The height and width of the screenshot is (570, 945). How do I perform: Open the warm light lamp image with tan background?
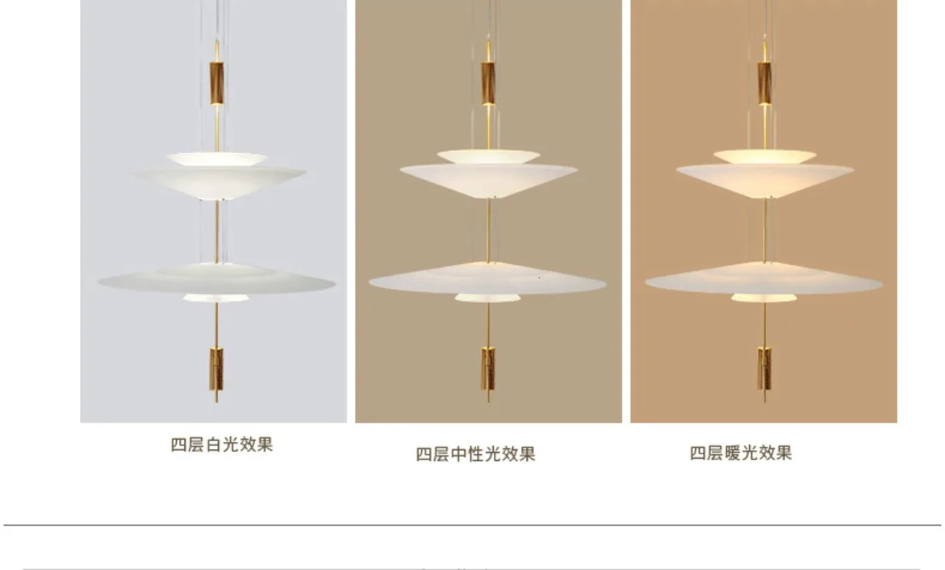[764, 211]
